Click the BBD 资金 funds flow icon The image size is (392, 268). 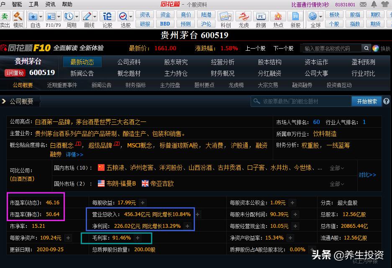(165, 23)
